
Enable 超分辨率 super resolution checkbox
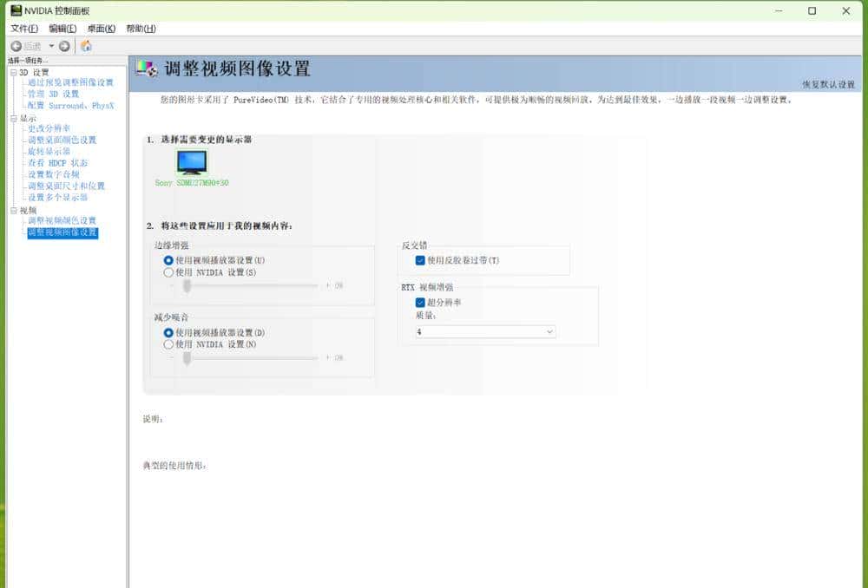tap(421, 302)
